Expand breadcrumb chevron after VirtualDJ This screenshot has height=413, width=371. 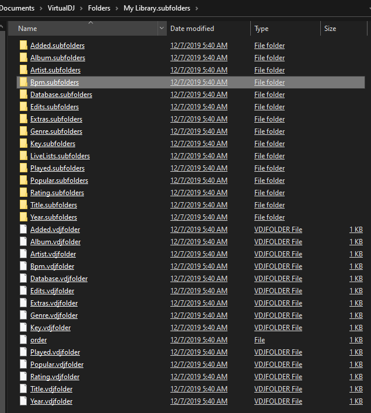pyautogui.click(x=81, y=8)
